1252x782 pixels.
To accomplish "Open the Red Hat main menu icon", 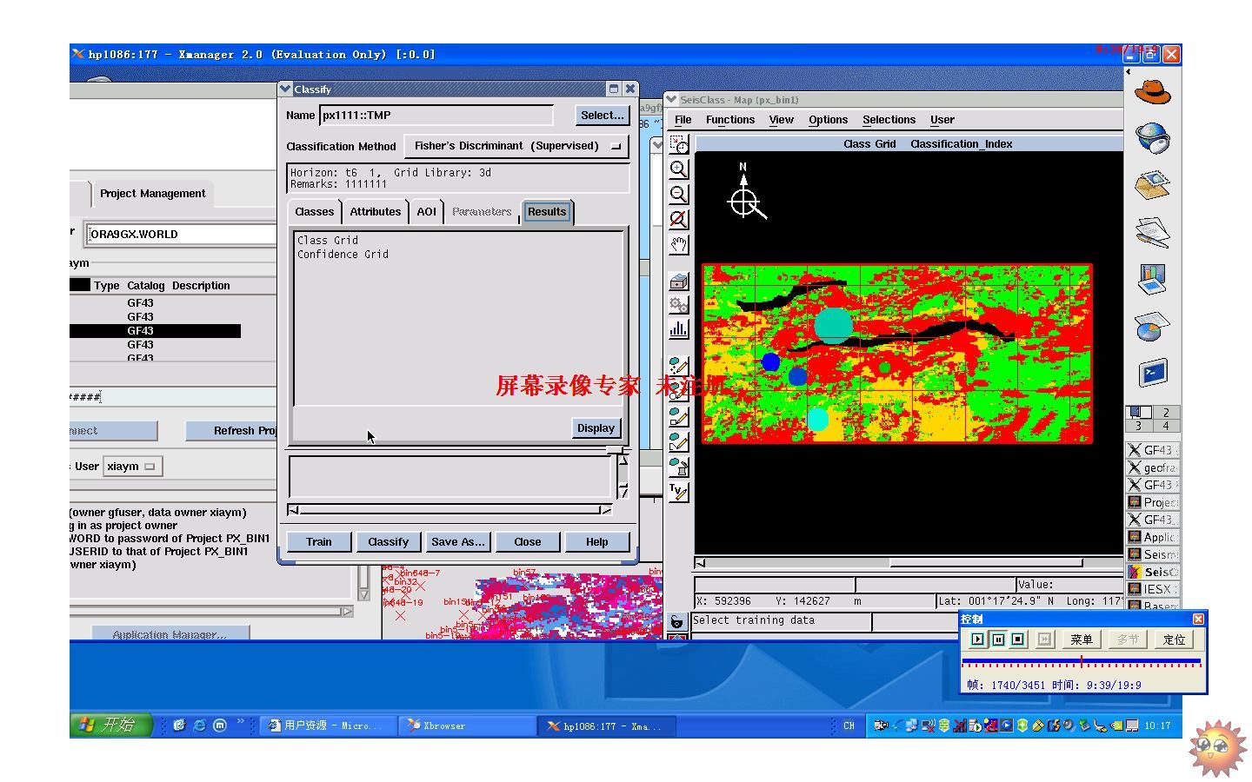I will (x=1153, y=90).
